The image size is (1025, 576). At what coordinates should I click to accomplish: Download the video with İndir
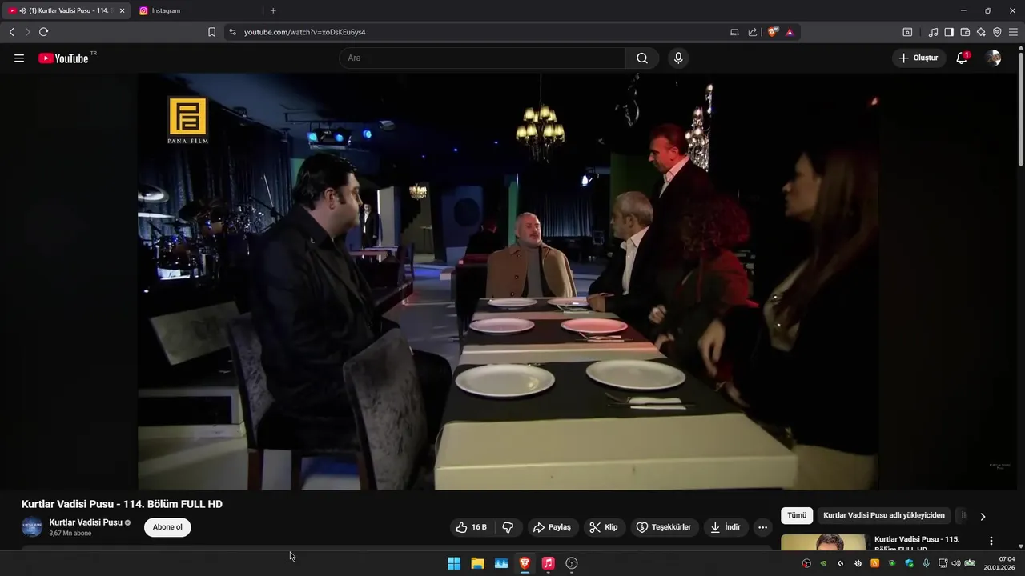pyautogui.click(x=726, y=527)
